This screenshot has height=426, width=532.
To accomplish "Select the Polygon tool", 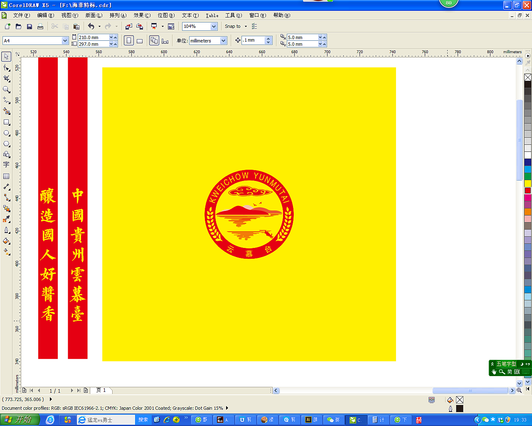I will 6,144.
